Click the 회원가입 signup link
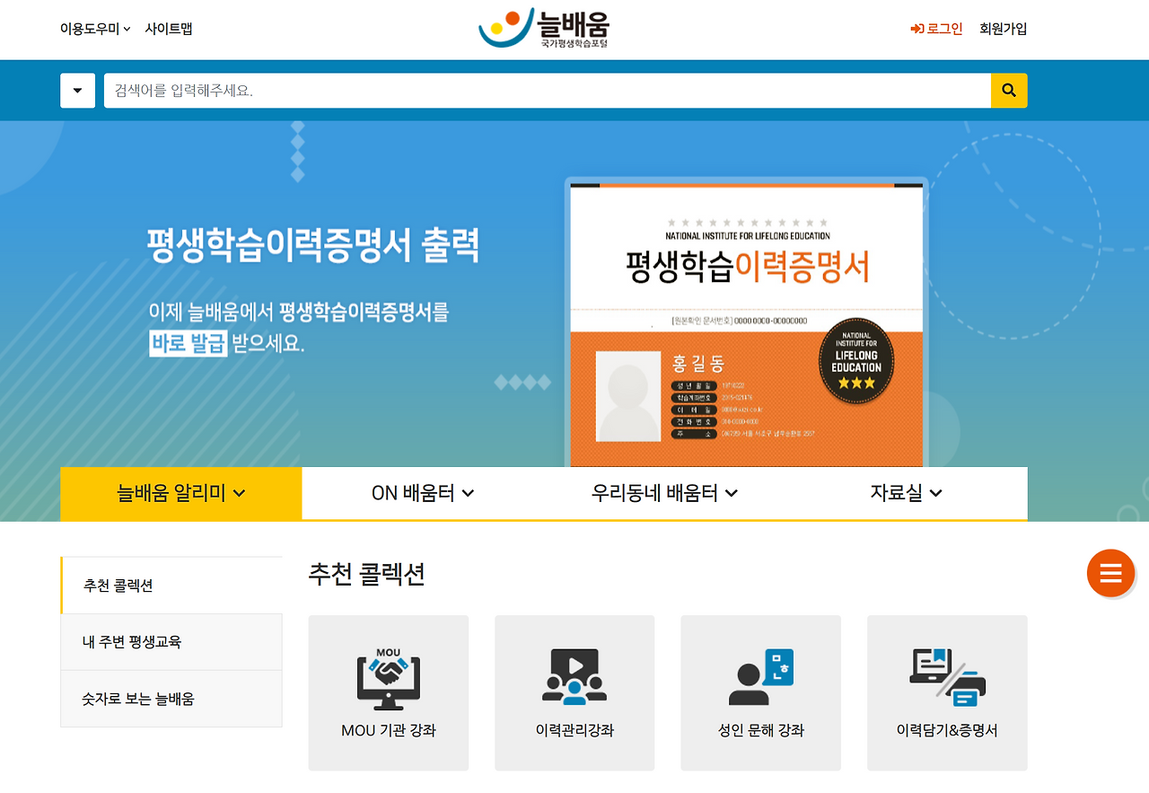 click(x=1003, y=29)
